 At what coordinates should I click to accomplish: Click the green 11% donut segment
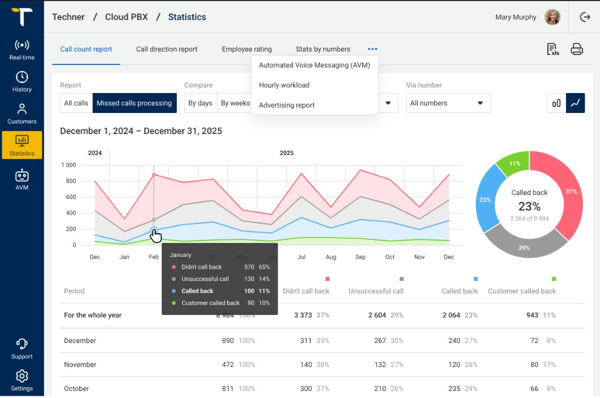click(514, 163)
